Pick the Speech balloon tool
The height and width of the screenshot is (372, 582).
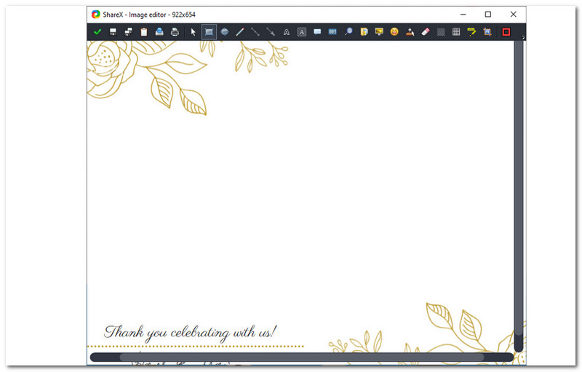317,32
